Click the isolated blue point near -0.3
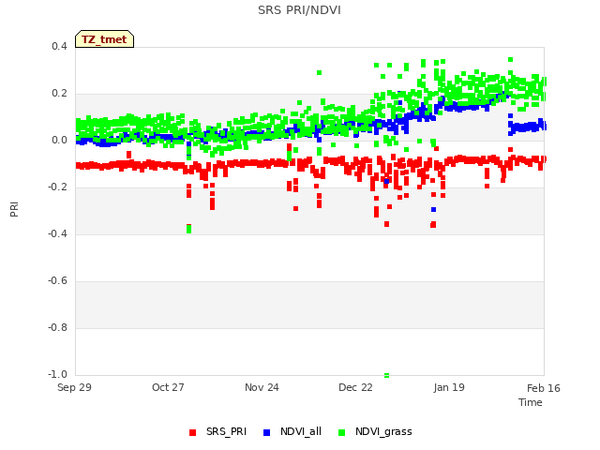 pos(433,209)
